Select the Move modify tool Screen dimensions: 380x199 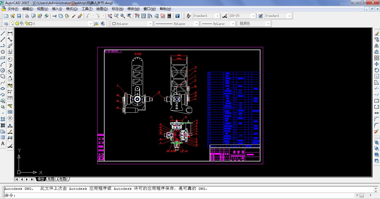click(377, 64)
